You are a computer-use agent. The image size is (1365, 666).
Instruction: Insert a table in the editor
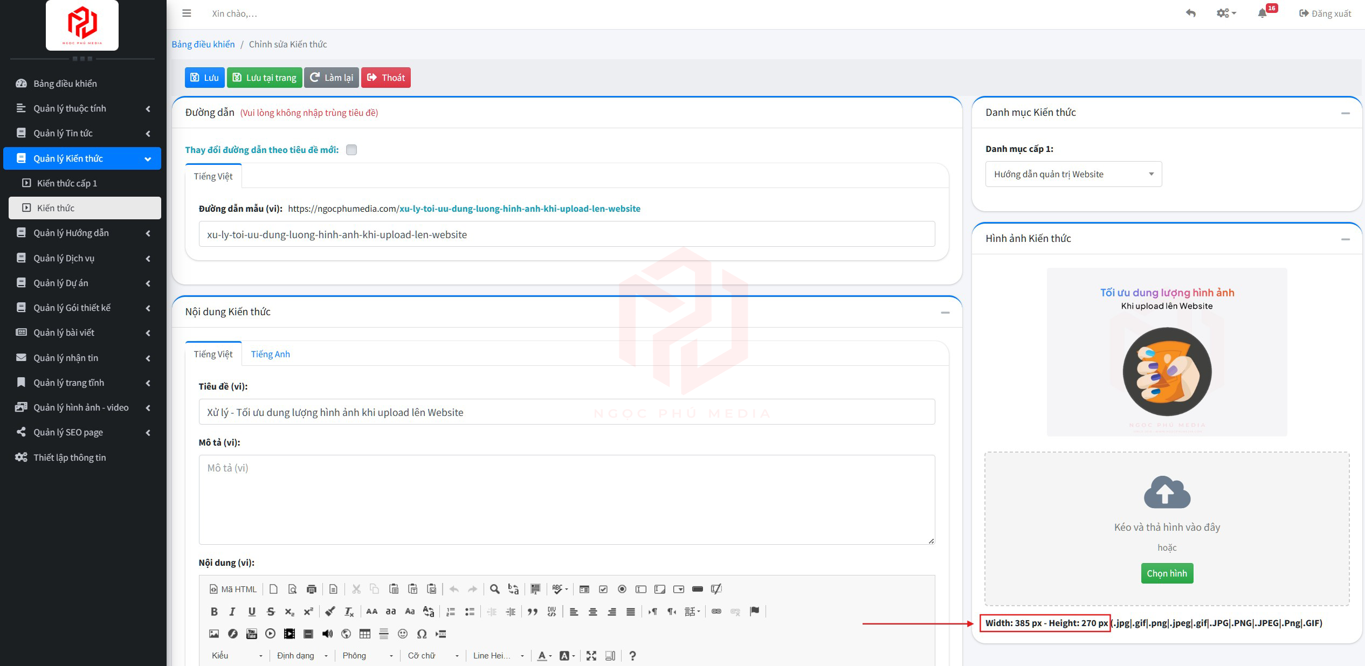pyautogui.click(x=365, y=634)
